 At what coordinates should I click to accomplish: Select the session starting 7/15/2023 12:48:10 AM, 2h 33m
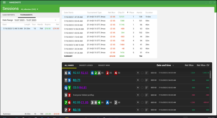(x=30, y=29)
